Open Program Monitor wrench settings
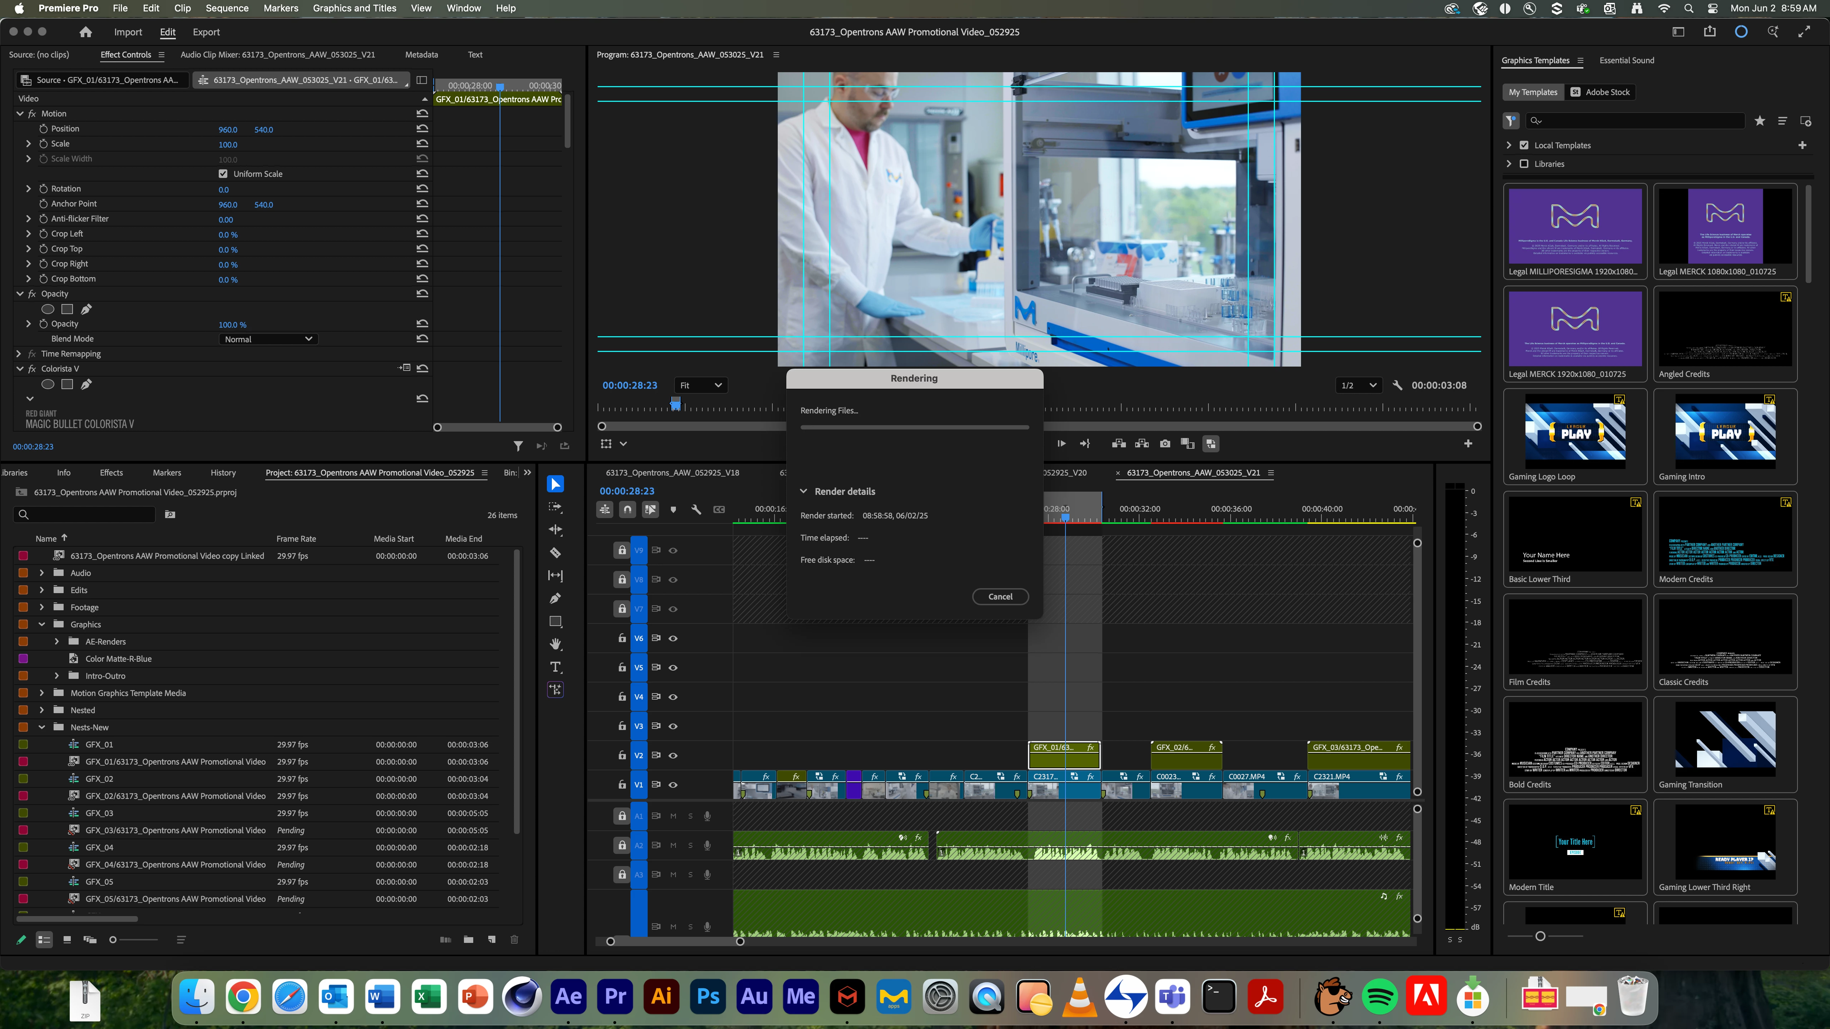Viewport: 1830px width, 1029px height. (1397, 385)
